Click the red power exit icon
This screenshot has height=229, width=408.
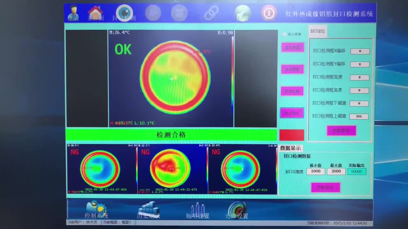pos(269,13)
